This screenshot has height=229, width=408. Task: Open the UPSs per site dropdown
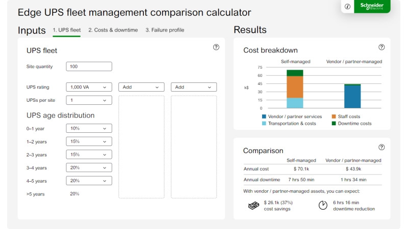coord(89,100)
